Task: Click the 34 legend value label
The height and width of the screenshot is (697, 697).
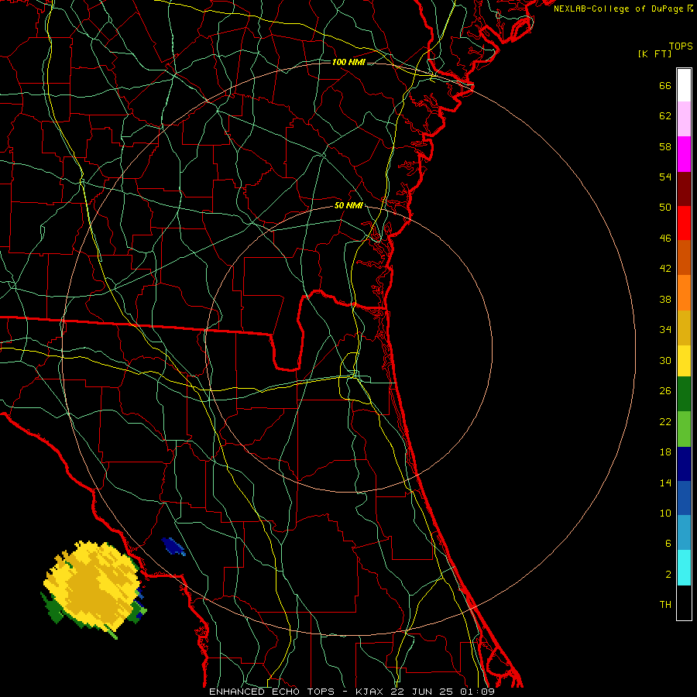Action: 665,330
